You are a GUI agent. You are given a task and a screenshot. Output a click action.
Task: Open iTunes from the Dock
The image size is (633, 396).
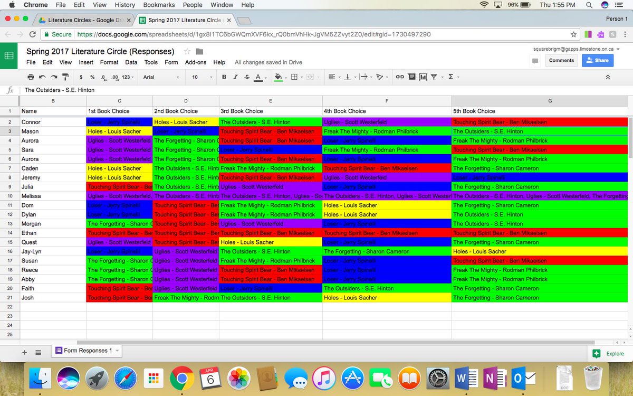324,378
